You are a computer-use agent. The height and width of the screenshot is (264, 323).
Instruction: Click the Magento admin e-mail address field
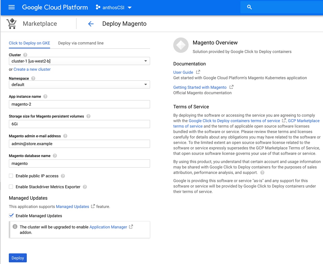(x=79, y=144)
